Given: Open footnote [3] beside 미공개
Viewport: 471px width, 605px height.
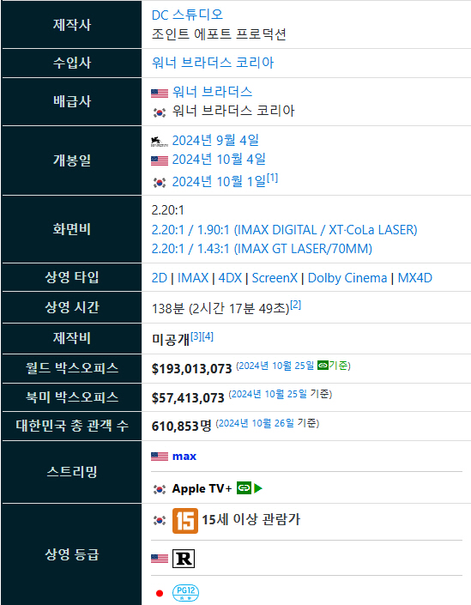Looking at the screenshot, I should tap(196, 336).
